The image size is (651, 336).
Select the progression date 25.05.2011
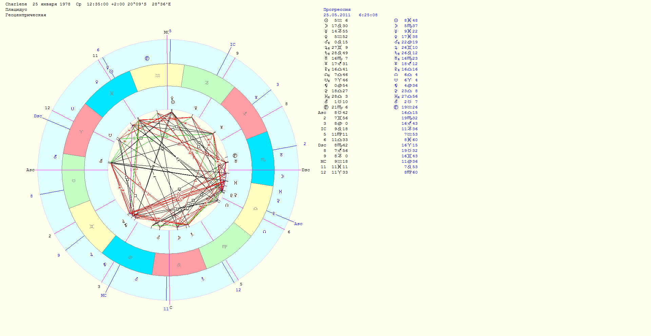[x=337, y=15]
